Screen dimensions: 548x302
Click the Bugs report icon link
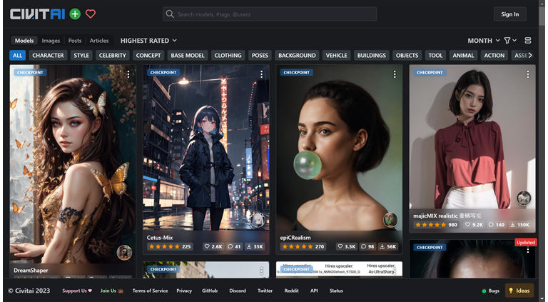pyautogui.click(x=490, y=291)
